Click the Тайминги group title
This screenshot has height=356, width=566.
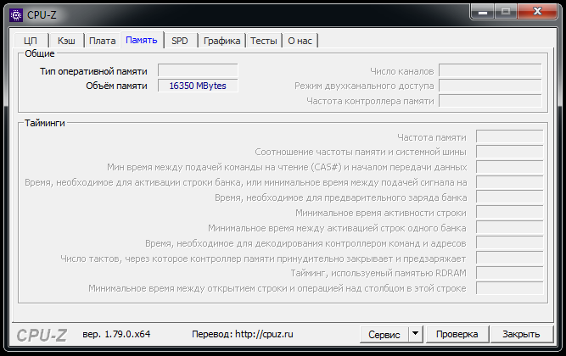(45, 124)
